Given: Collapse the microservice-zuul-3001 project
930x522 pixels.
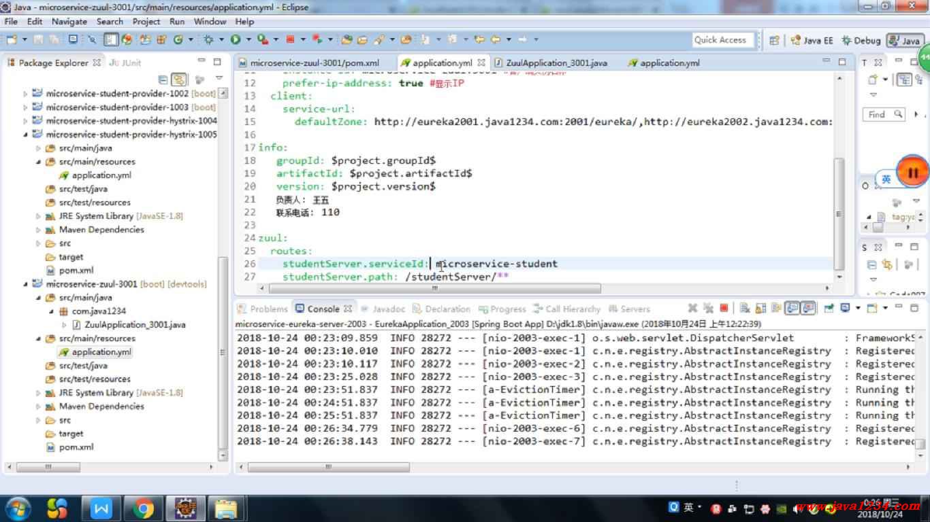Looking at the screenshot, I should click(x=27, y=284).
